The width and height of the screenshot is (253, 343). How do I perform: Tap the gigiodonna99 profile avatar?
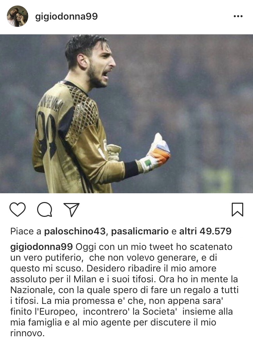(17, 17)
